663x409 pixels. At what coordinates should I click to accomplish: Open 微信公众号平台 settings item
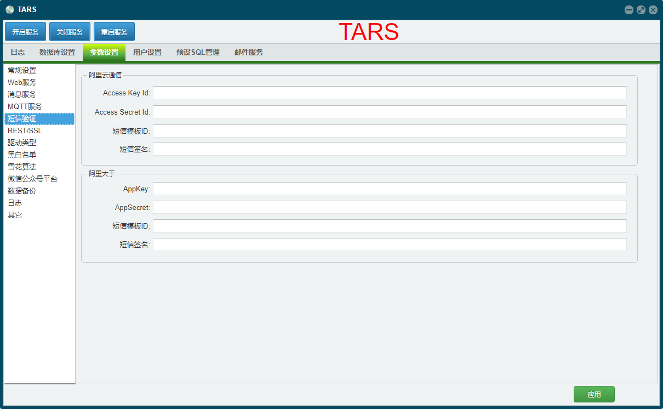(39, 179)
